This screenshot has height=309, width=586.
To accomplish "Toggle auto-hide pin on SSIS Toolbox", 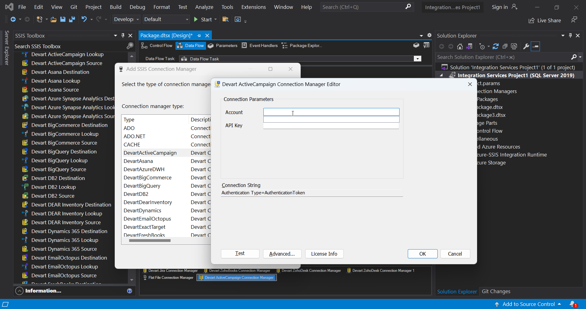I will pyautogui.click(x=123, y=35).
